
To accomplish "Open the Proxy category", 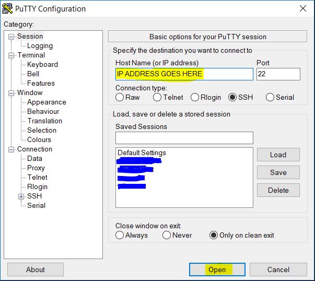I will tap(36, 168).
